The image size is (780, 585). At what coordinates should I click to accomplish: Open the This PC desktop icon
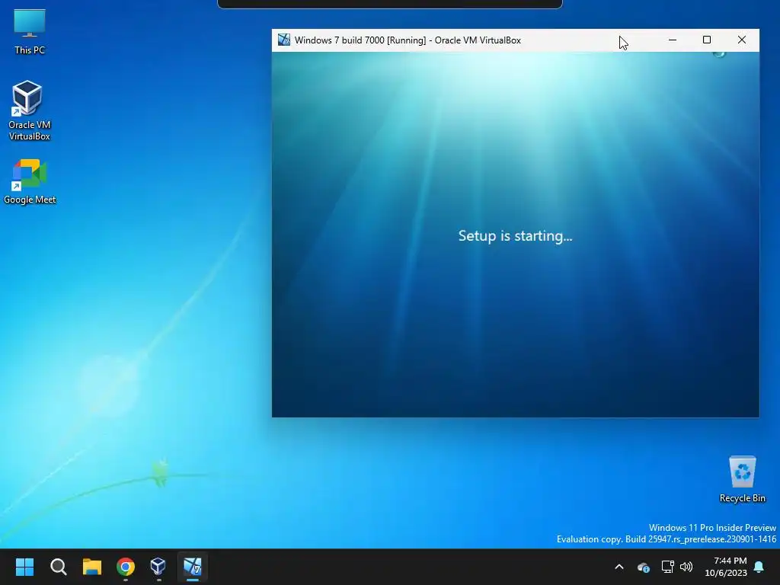click(30, 32)
